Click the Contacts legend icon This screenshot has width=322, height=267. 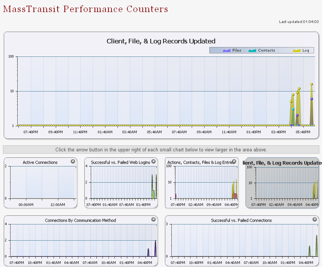click(x=252, y=50)
